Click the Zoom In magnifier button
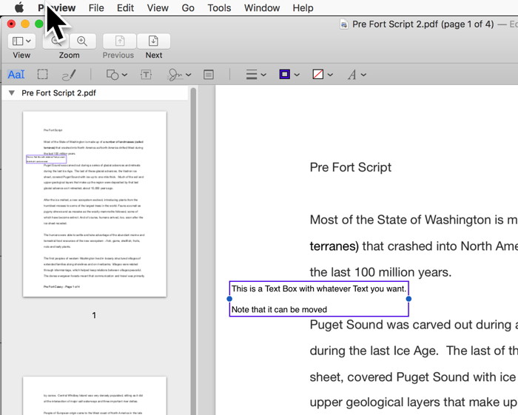This screenshot has width=518, height=415. point(82,41)
